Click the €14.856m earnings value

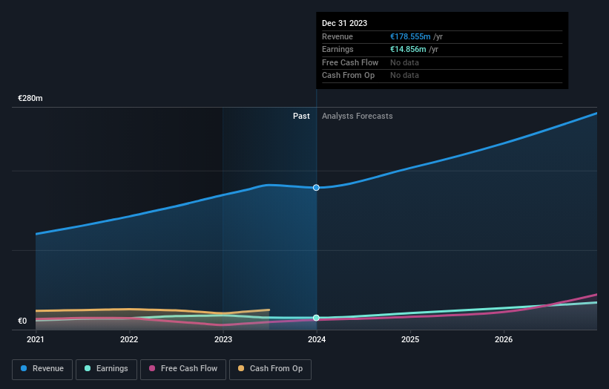click(x=408, y=49)
